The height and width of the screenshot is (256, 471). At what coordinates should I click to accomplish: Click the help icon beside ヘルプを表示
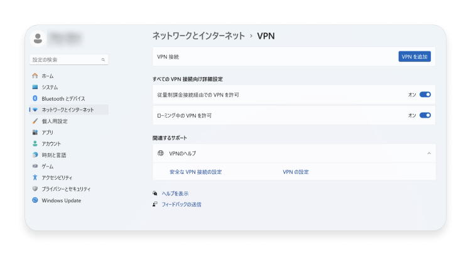pos(155,193)
